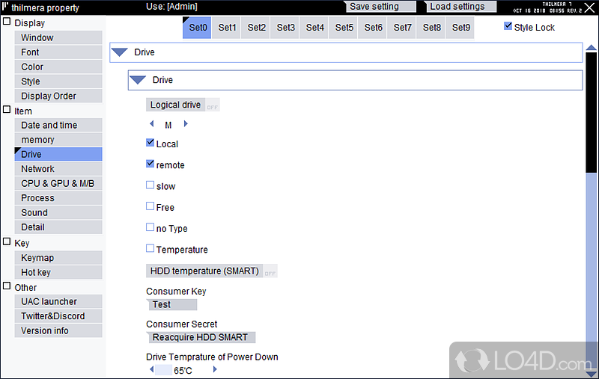Close the thilmera property window
This screenshot has width=599, height=379.
[589, 7]
